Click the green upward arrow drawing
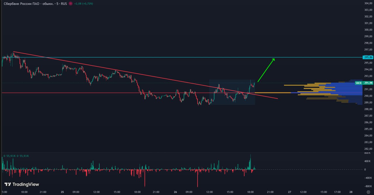The width and height of the screenshot is (374, 195). [x=266, y=70]
